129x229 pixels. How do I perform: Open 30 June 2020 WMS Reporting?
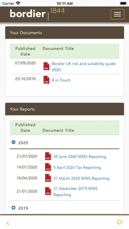80,156
